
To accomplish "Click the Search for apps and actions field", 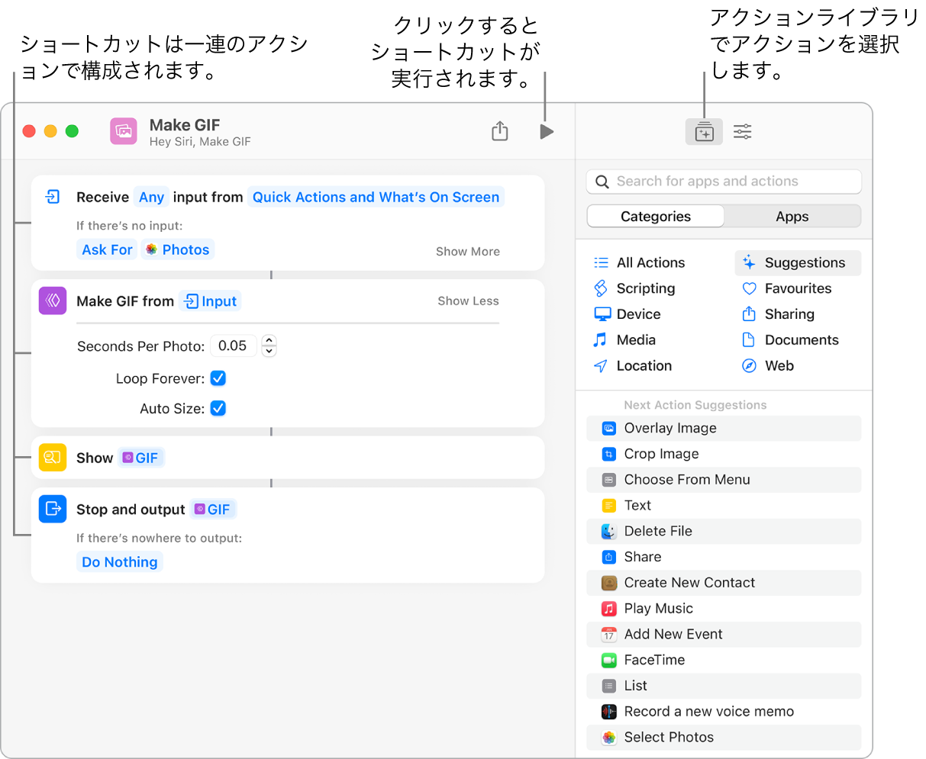I will [723, 182].
